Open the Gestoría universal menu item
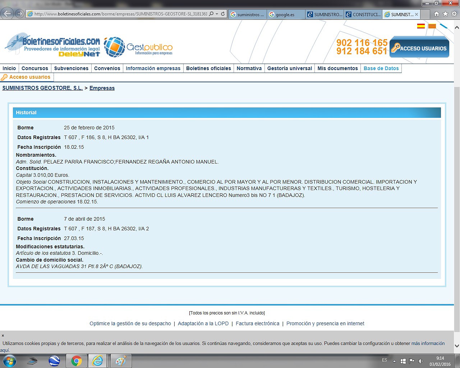The width and height of the screenshot is (460, 368). 290,68
